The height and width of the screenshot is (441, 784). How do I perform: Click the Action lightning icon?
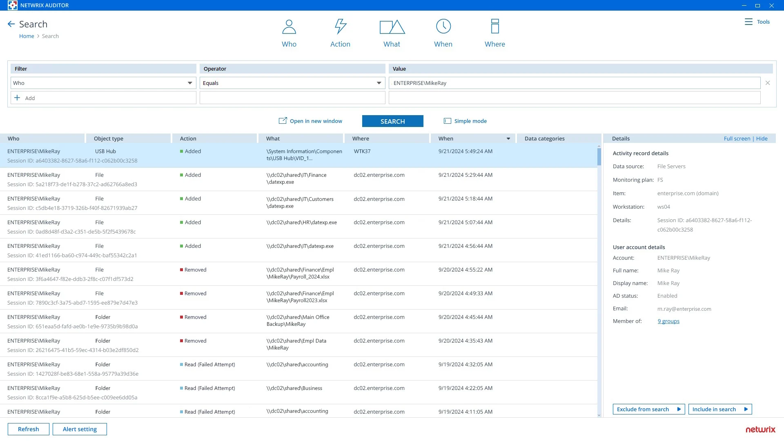point(341,27)
